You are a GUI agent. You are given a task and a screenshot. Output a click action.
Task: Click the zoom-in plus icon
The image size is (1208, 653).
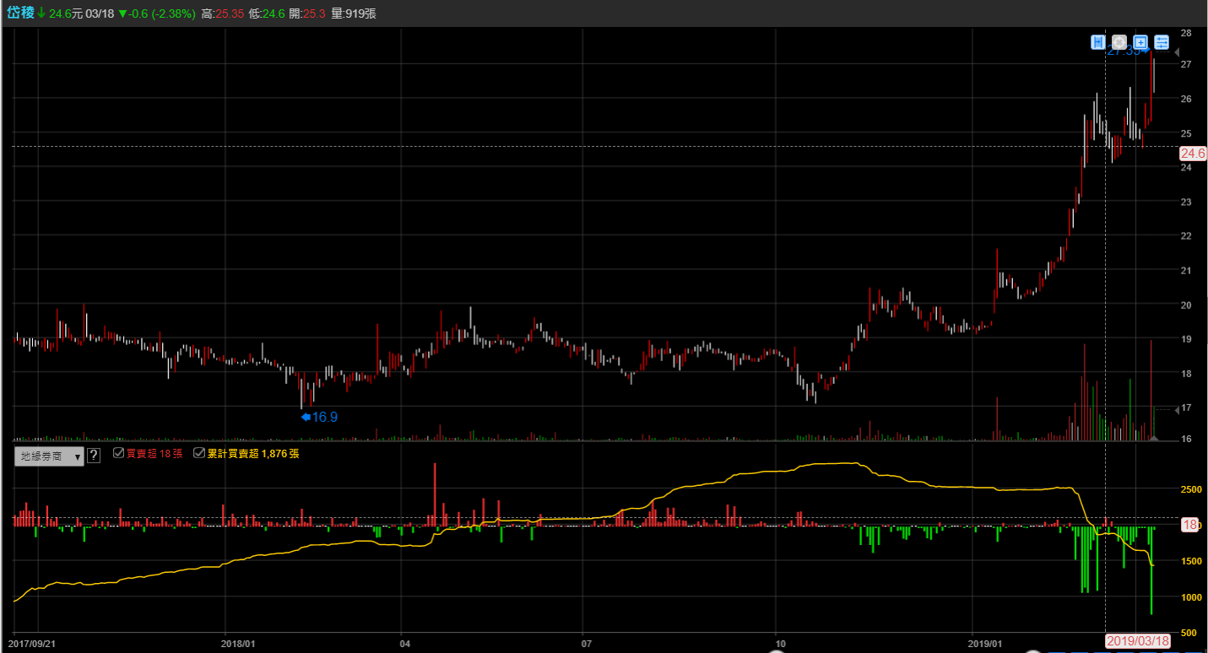coord(1140,42)
